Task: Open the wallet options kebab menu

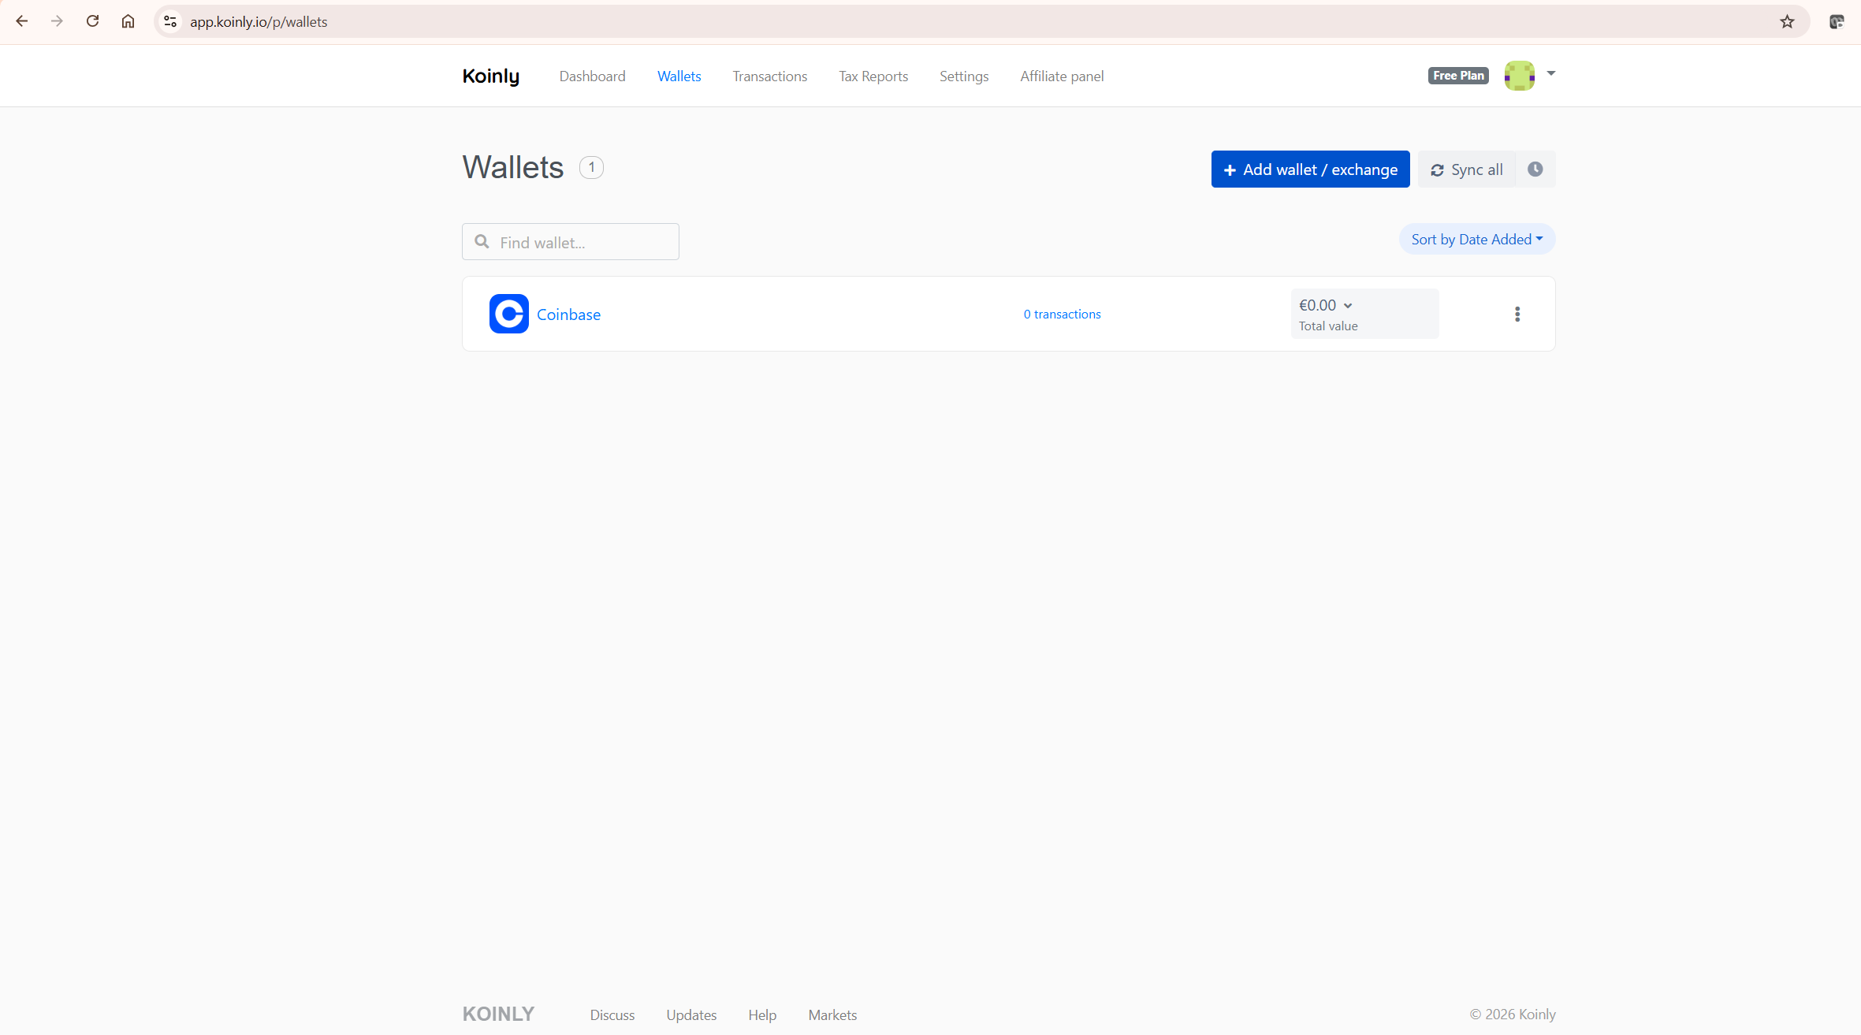Action: tap(1516, 314)
